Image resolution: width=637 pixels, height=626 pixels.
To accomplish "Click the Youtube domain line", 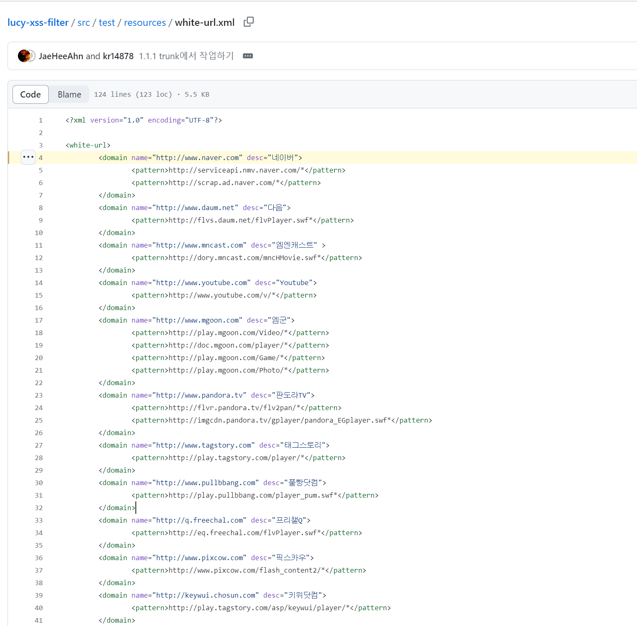I will [x=208, y=283].
